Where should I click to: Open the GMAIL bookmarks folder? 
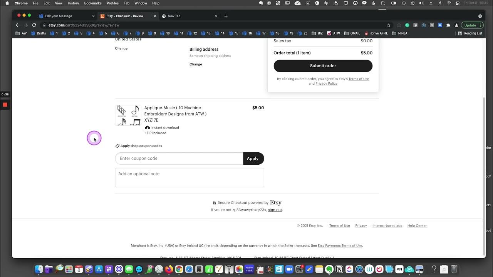352,33
